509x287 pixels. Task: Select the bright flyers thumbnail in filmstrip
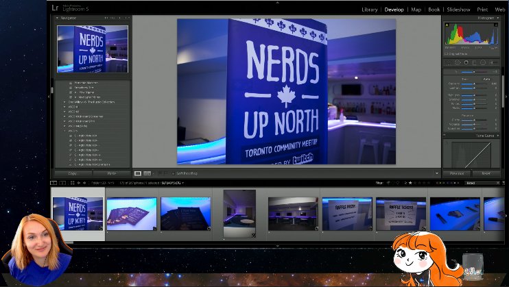click(x=132, y=214)
